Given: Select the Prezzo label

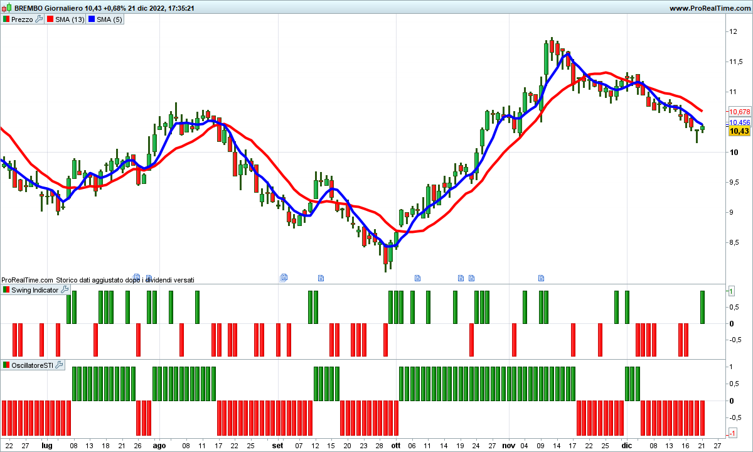Looking at the screenshot, I should coord(22,19).
